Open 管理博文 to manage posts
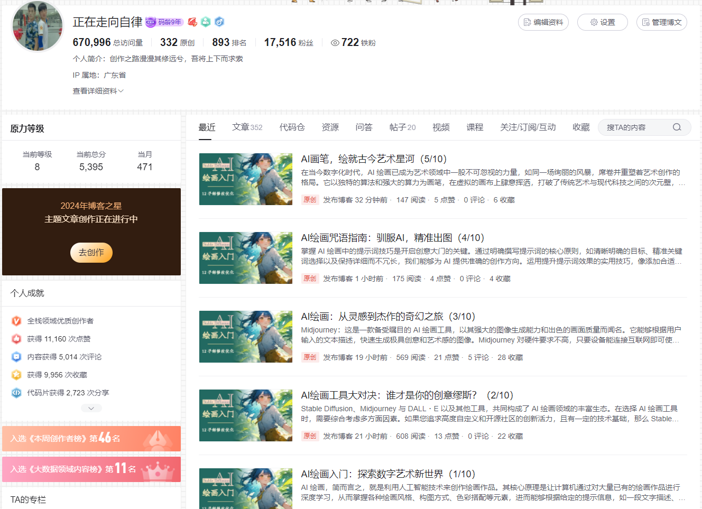702x509 pixels. point(662,22)
